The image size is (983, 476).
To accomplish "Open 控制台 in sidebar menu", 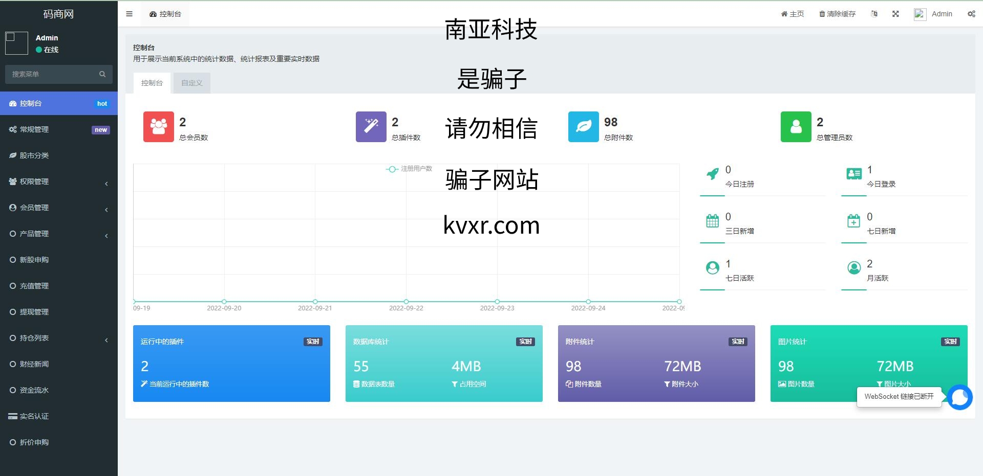I will coord(59,103).
